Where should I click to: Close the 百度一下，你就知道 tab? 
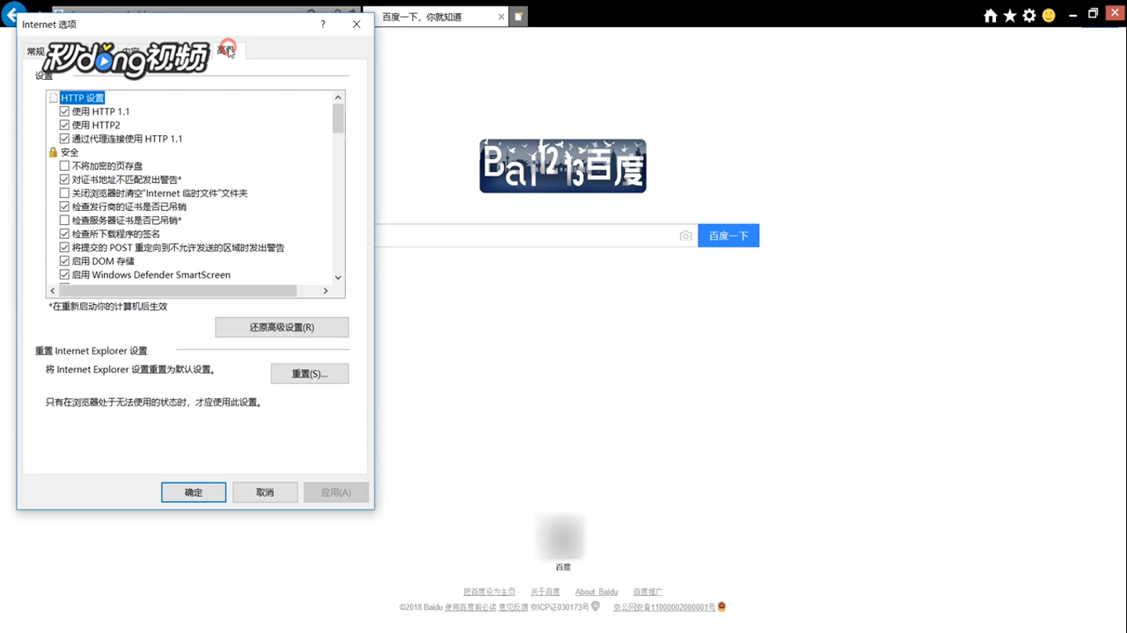point(501,16)
